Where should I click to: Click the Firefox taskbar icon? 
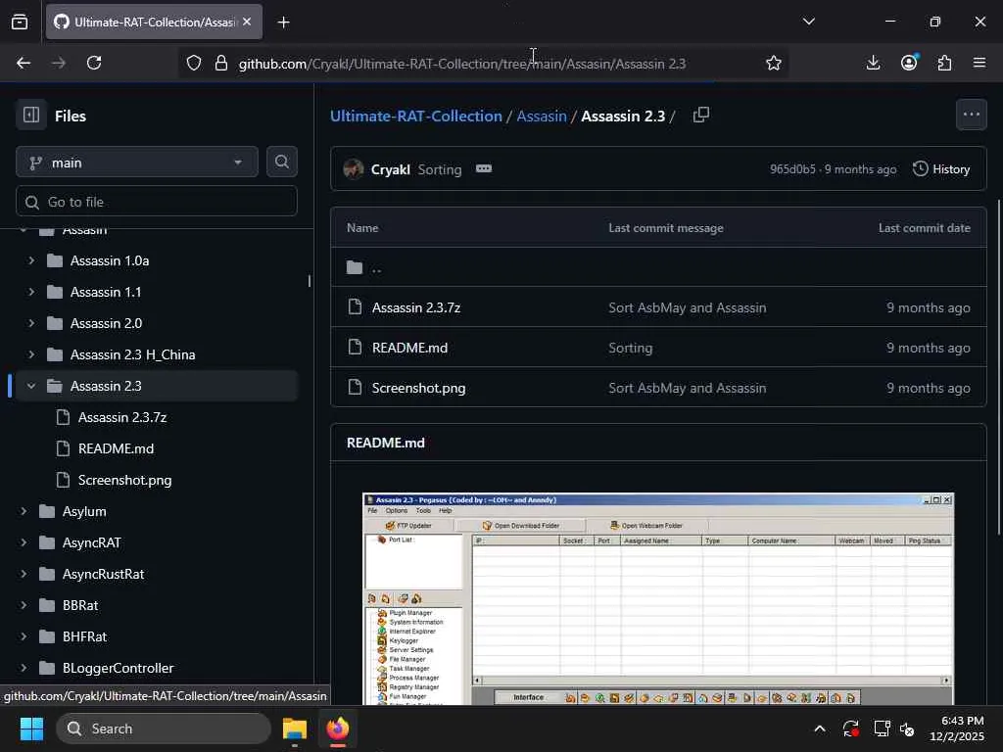tap(338, 728)
